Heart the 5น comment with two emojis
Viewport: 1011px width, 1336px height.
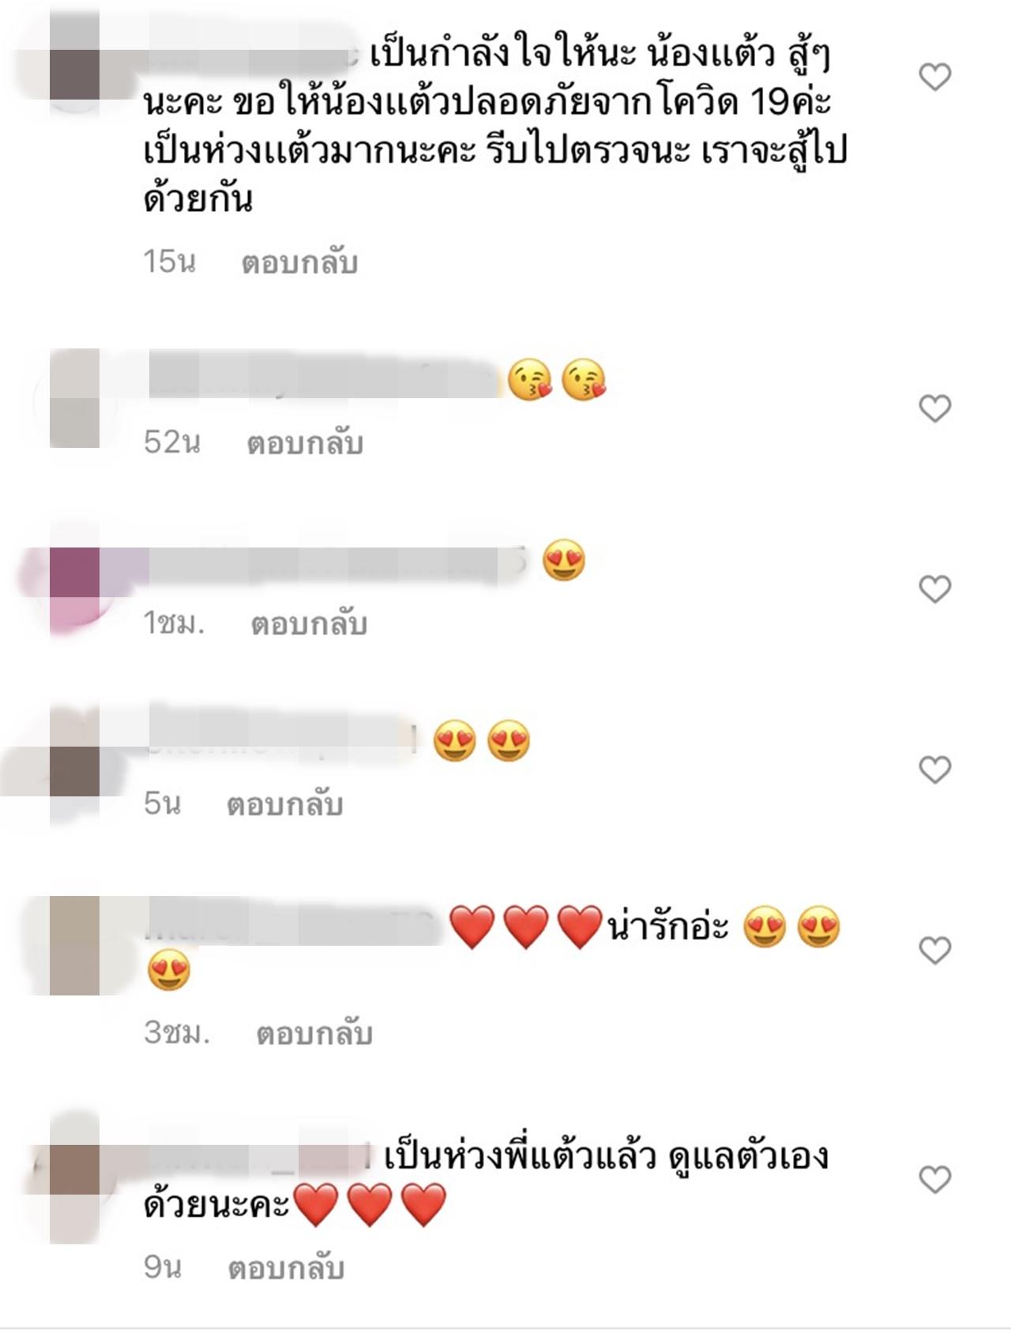pos(935,770)
